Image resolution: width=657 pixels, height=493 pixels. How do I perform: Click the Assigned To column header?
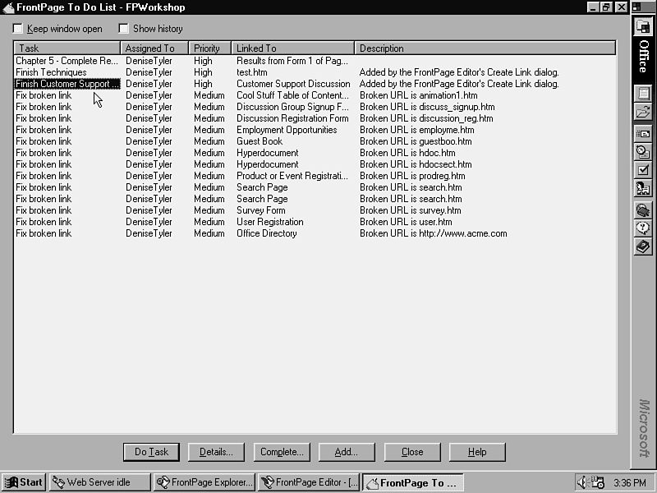(x=154, y=48)
